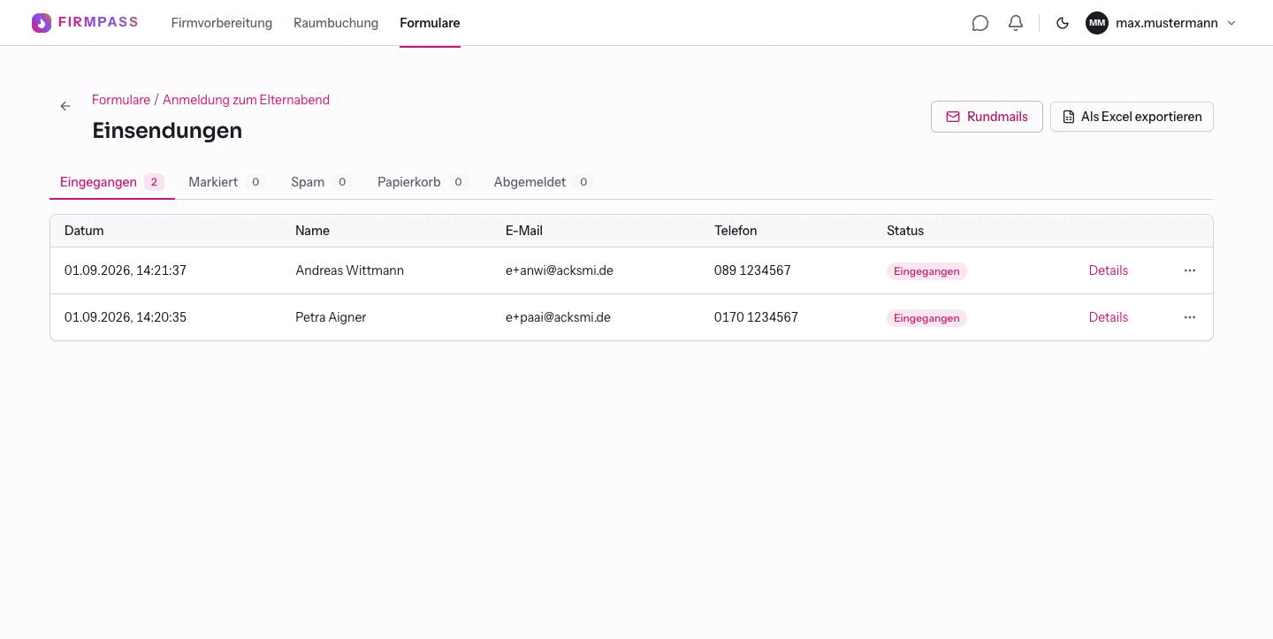Switch to the Eingegangen tab
The width and height of the screenshot is (1273, 639).
pos(112,182)
